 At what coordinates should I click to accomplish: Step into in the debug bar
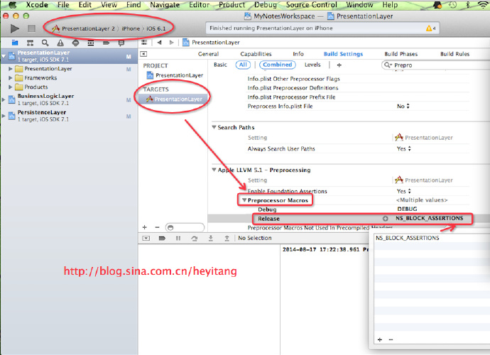tap(211, 238)
